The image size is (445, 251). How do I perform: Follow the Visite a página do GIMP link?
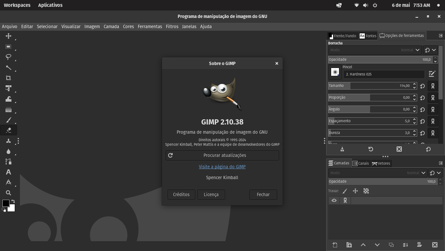(222, 167)
